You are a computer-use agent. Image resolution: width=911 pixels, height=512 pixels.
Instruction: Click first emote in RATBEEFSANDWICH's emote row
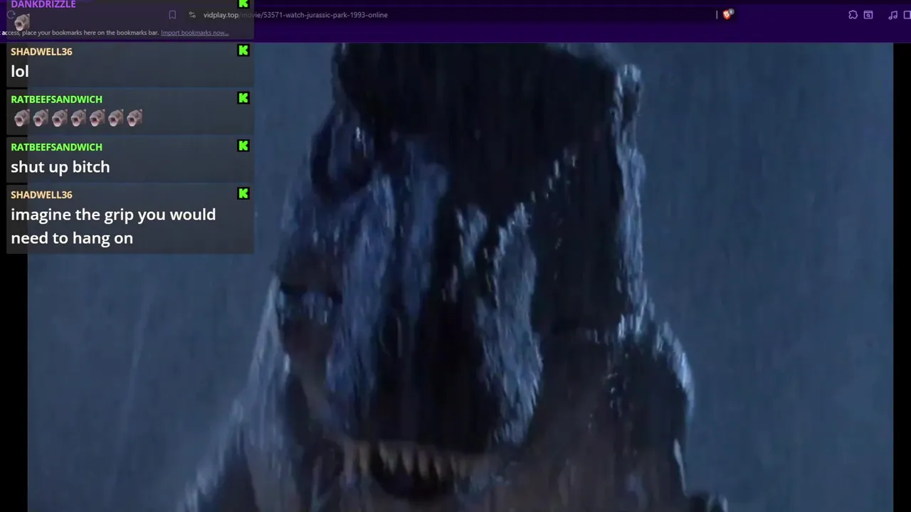[x=21, y=119]
